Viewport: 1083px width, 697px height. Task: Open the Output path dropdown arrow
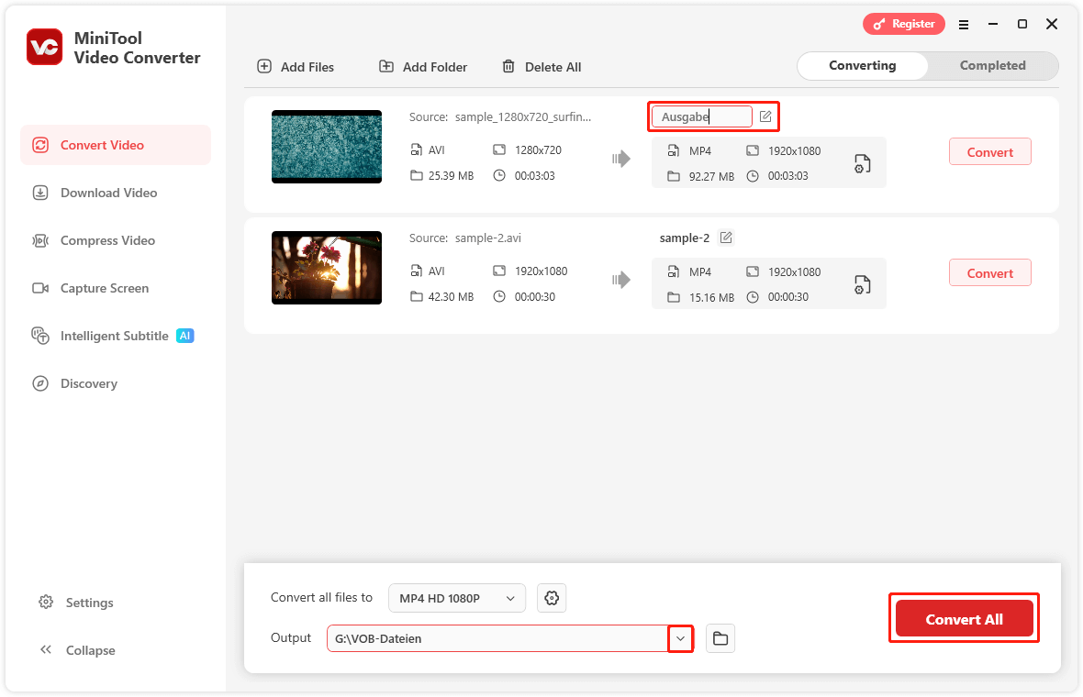679,638
